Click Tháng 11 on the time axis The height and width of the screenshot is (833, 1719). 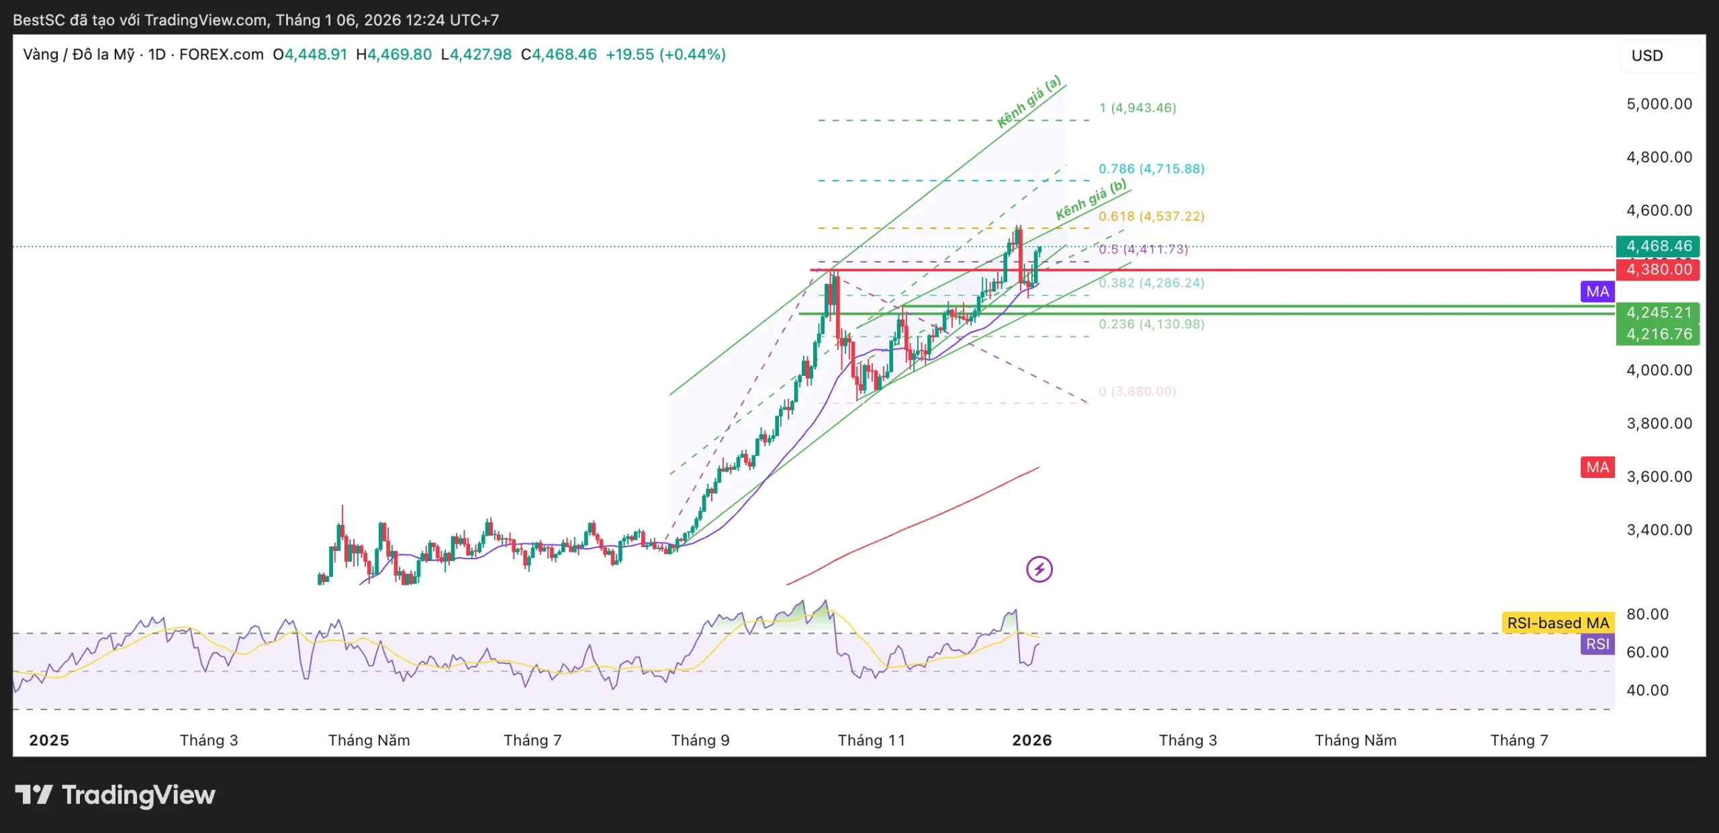click(871, 740)
